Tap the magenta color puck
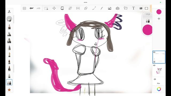This screenshot has width=171, height=96. pos(147,30)
